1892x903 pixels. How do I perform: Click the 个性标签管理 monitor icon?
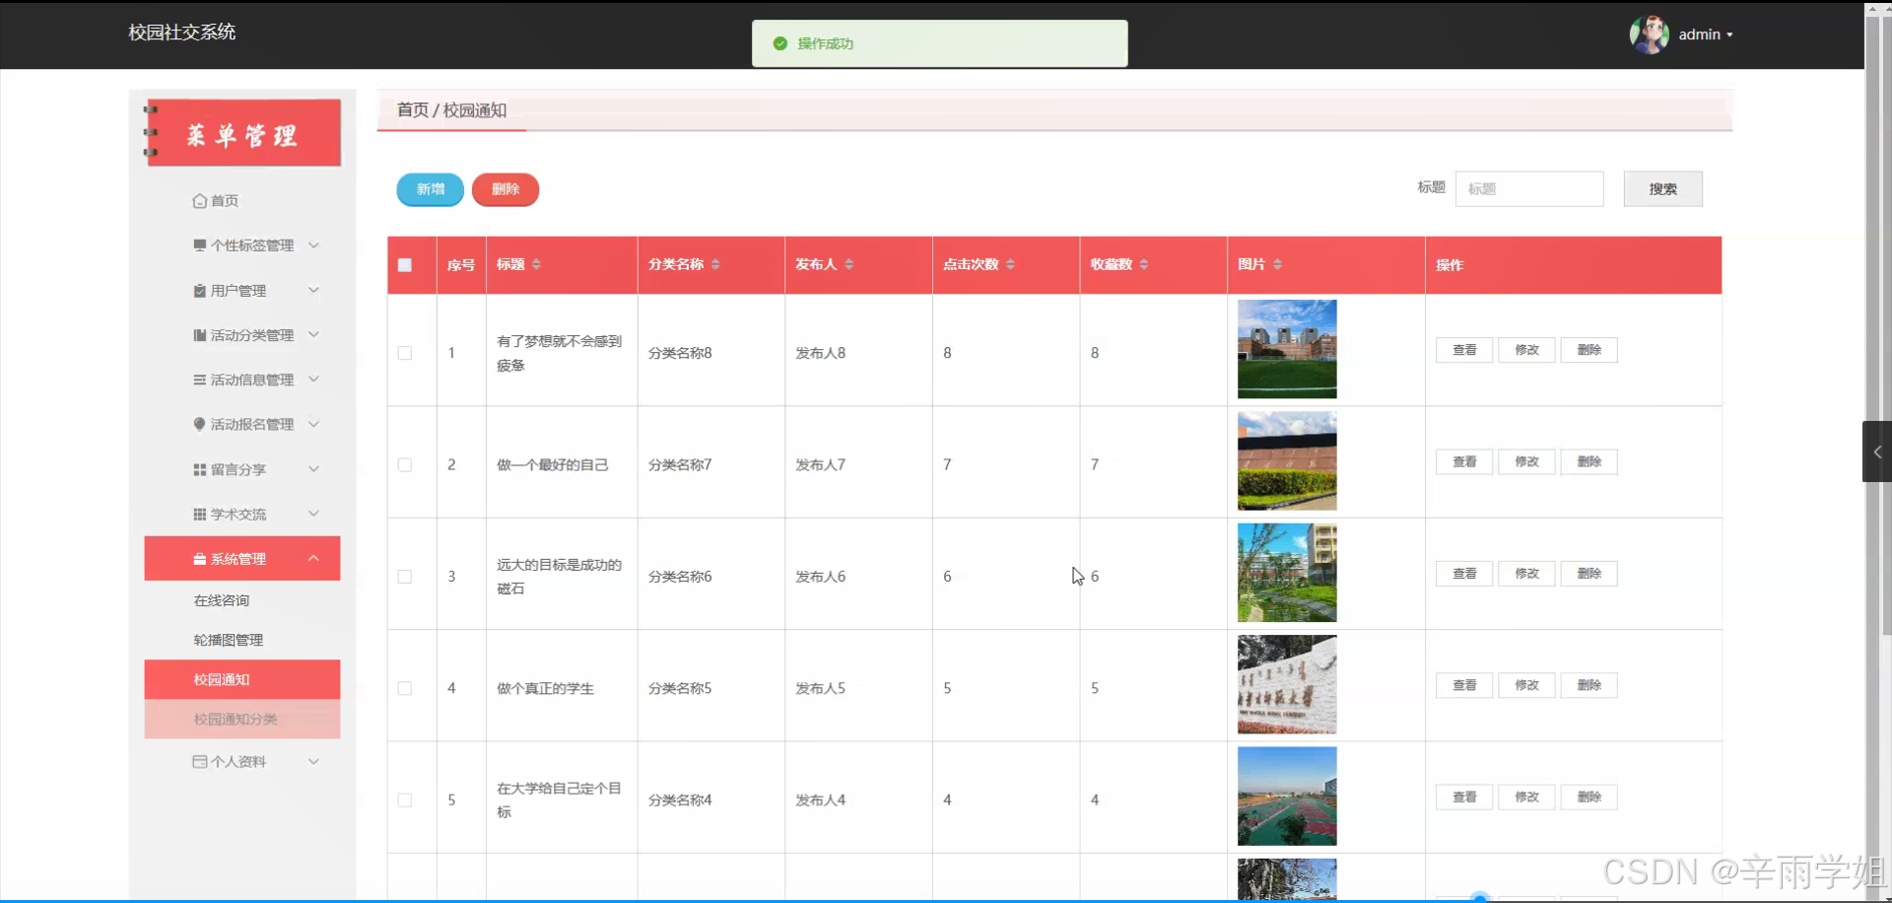point(200,245)
